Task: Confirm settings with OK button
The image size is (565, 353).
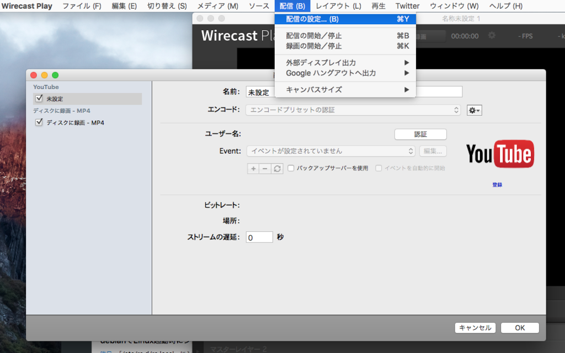Action: pyautogui.click(x=520, y=328)
